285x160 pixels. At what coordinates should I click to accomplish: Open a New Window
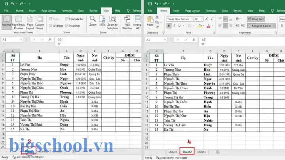point(127,23)
